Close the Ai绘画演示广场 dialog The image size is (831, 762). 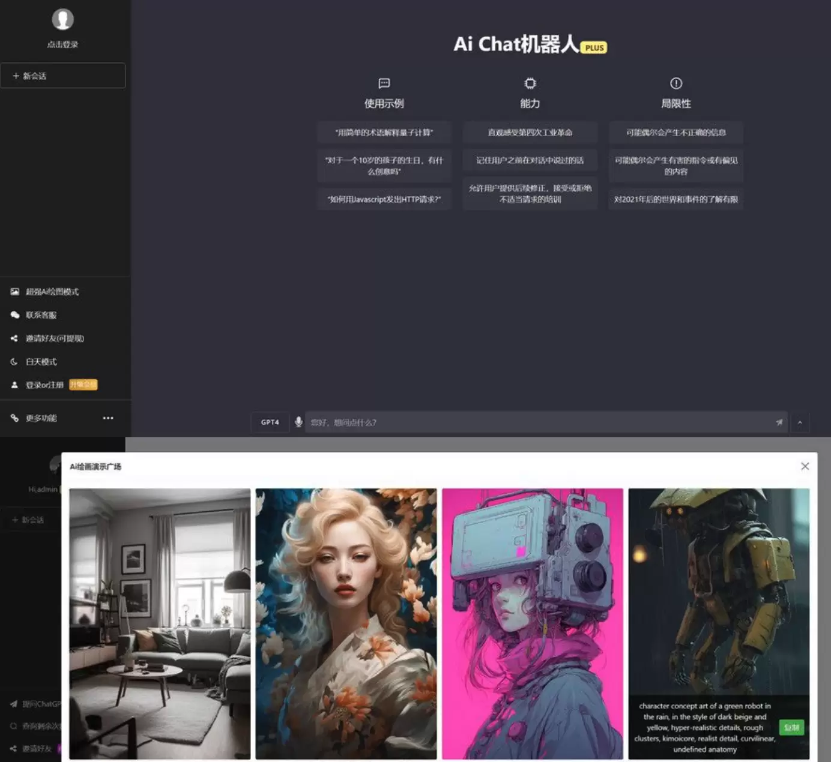click(805, 466)
